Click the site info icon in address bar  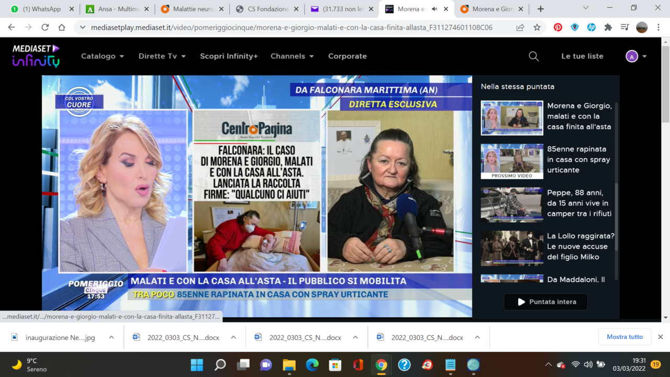click(83, 27)
